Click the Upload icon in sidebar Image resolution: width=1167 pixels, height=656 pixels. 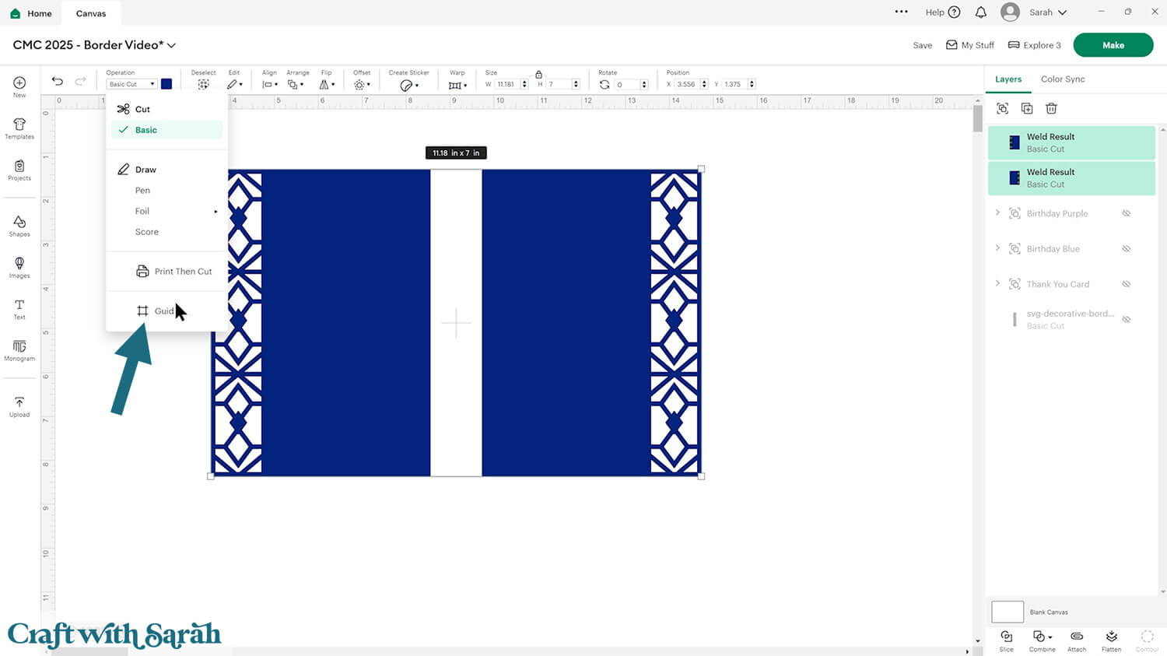[19, 406]
